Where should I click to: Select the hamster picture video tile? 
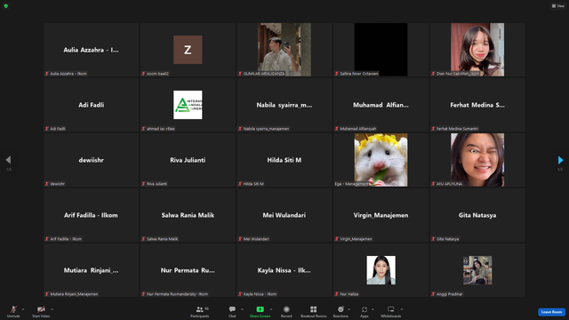381,160
